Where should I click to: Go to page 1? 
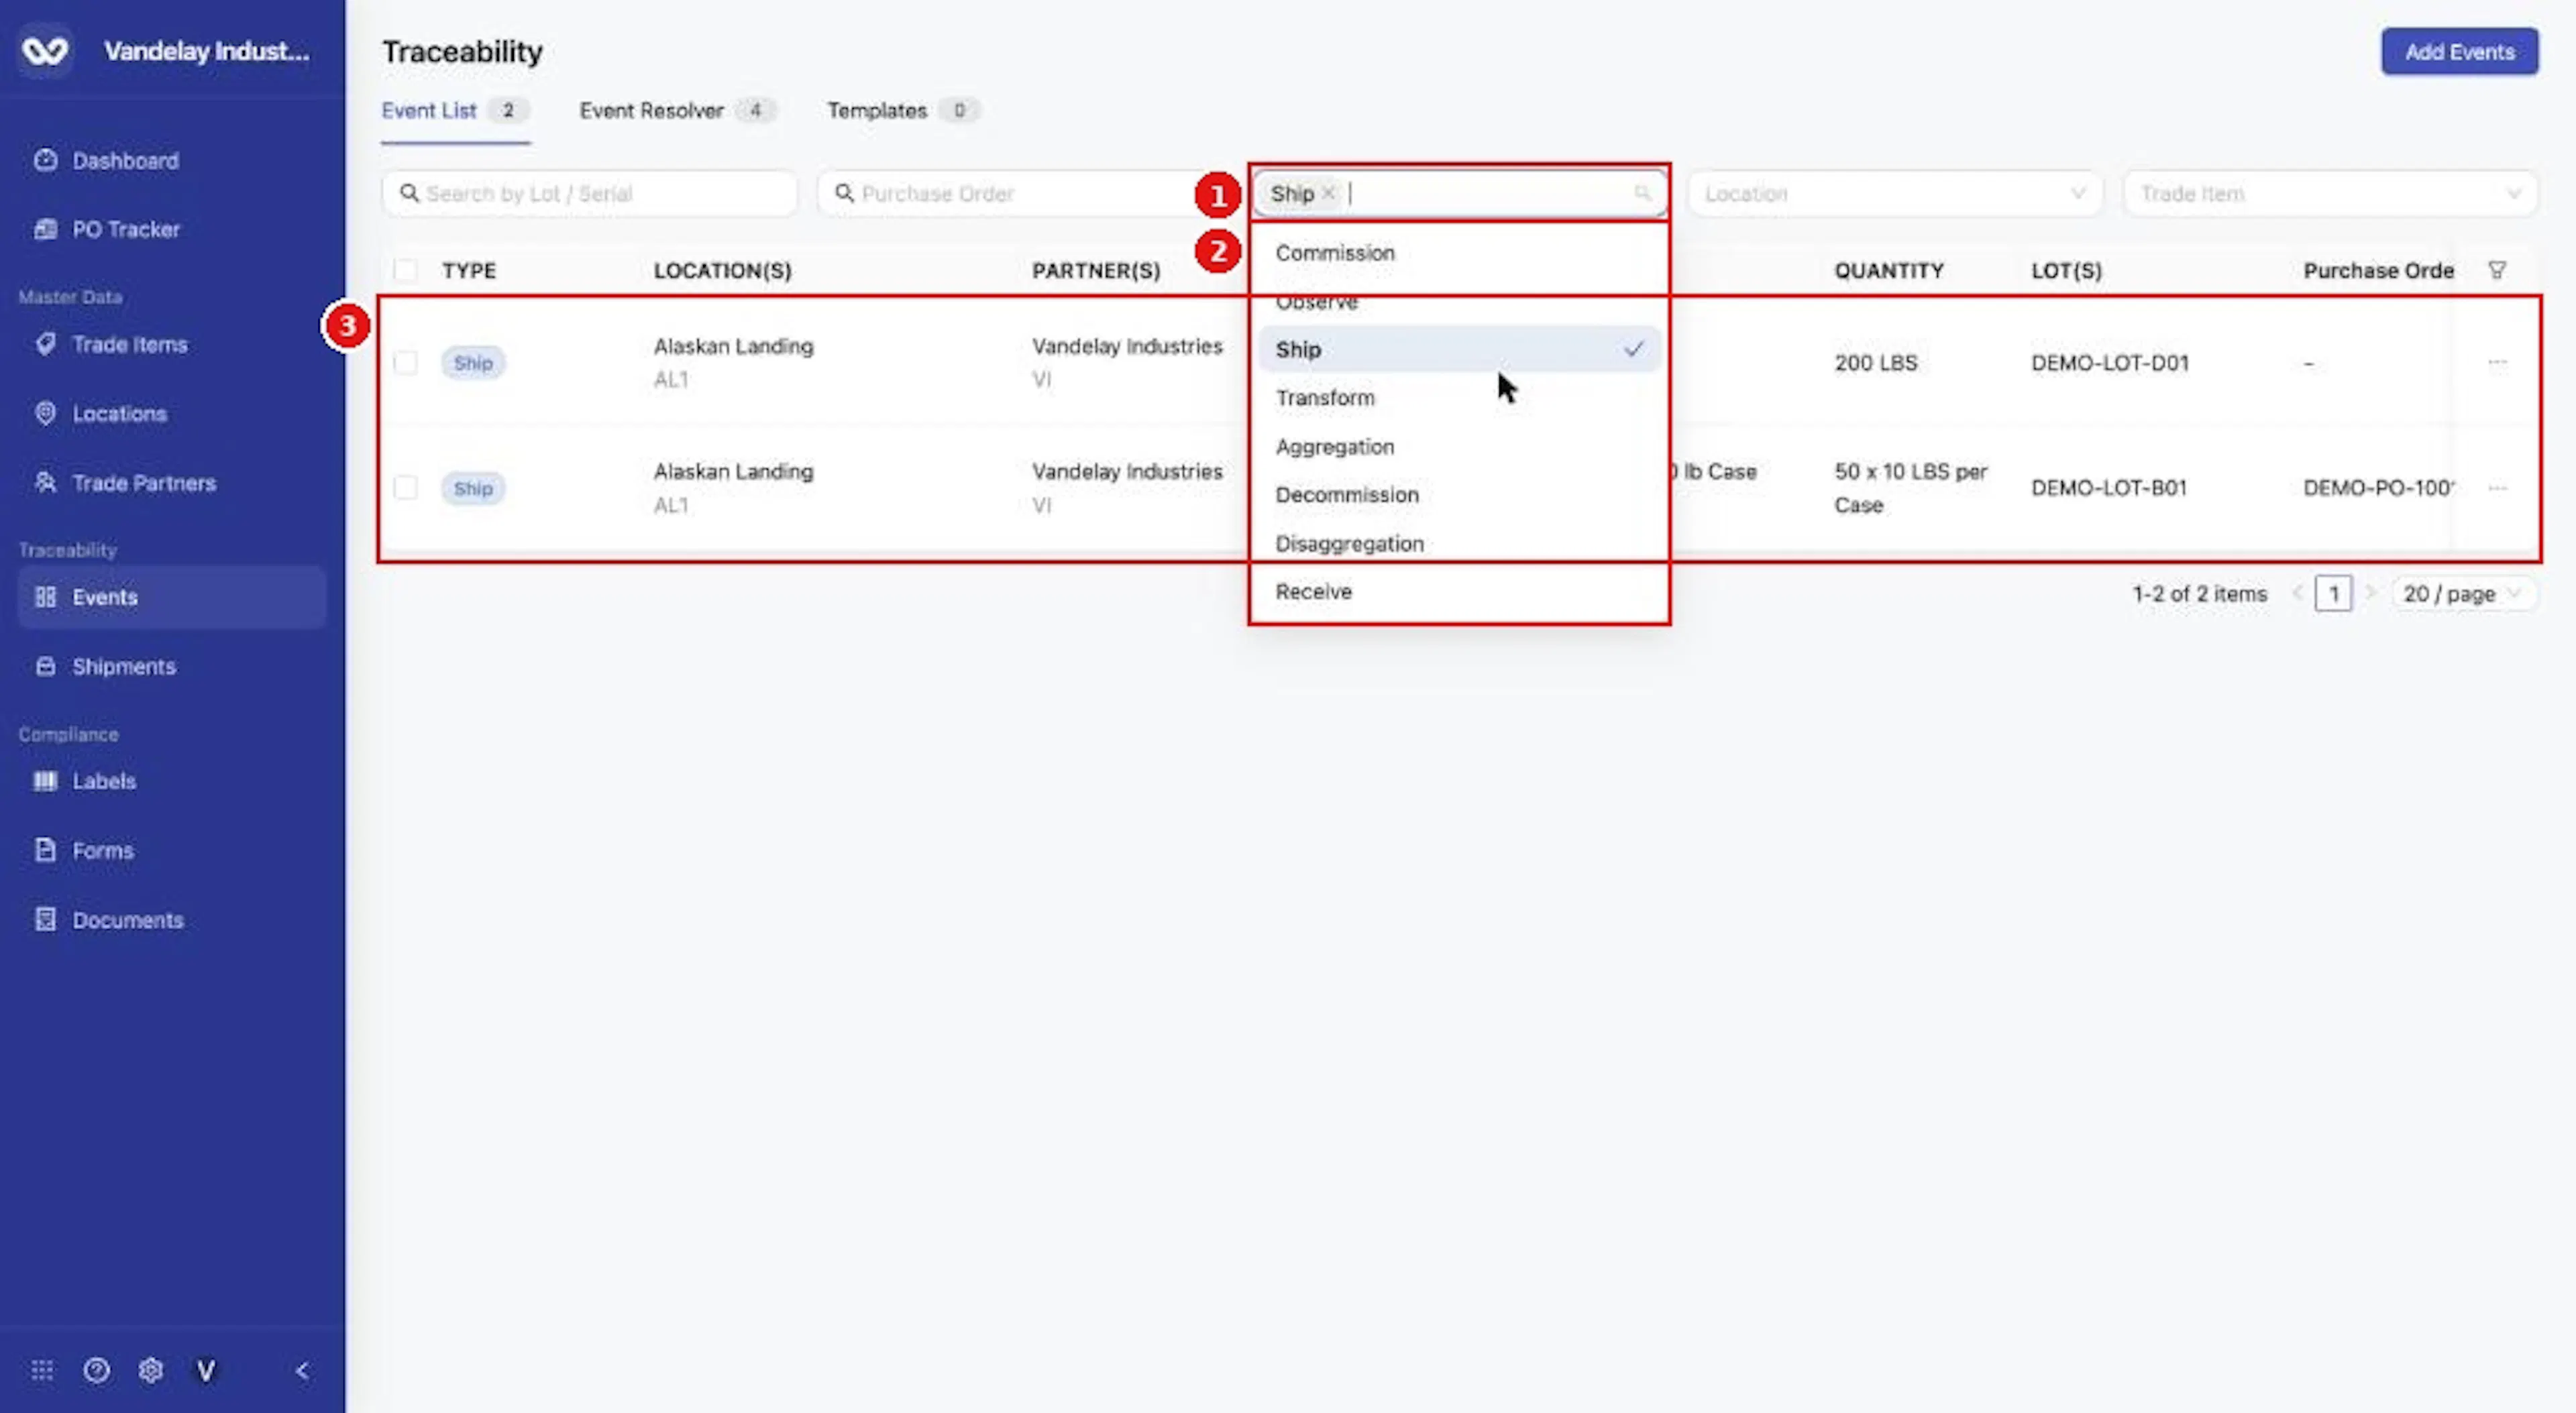pos(2333,594)
